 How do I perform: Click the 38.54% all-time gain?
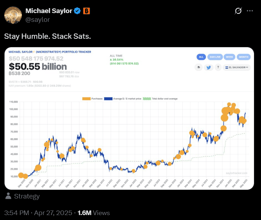[x=117, y=60]
